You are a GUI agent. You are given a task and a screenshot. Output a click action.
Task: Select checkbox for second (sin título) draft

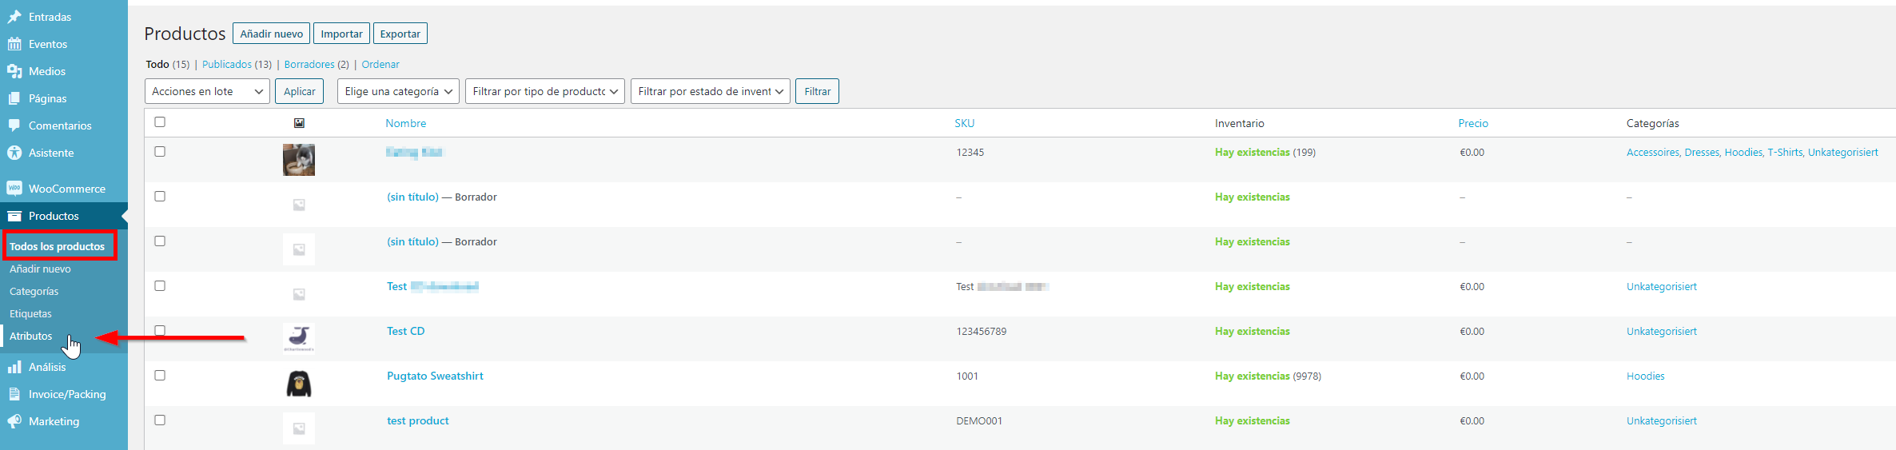point(160,241)
